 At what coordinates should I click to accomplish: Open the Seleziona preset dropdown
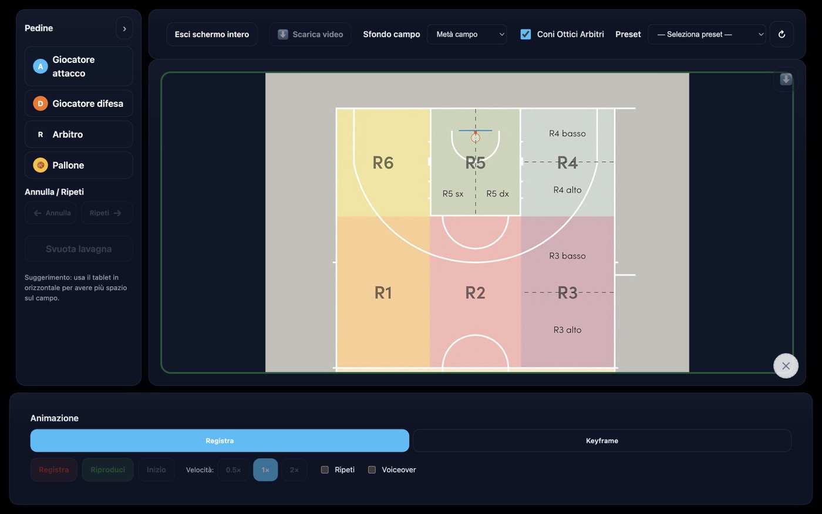(707, 34)
